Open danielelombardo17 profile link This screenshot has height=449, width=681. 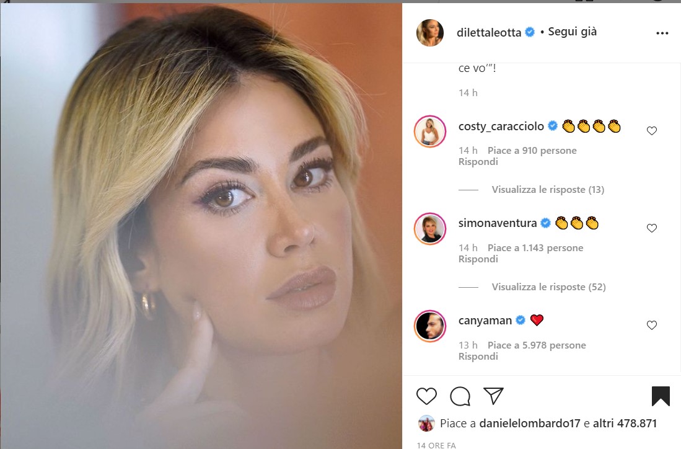[529, 424]
